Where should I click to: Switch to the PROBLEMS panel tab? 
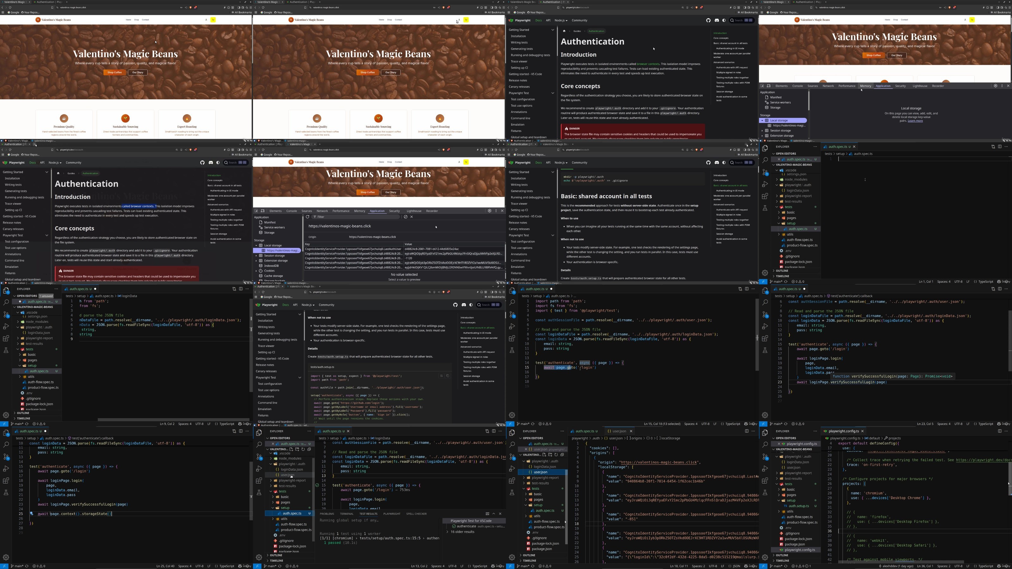[327, 514]
